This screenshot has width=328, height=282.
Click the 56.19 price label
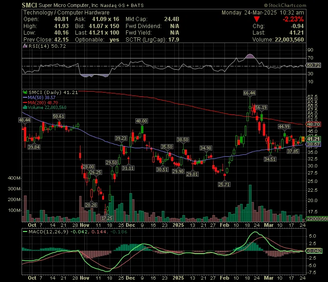click(x=261, y=108)
